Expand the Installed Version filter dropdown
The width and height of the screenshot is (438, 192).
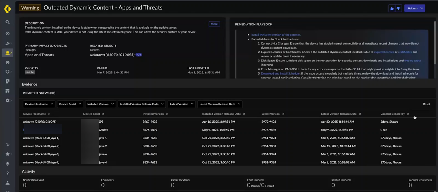(x=100, y=104)
